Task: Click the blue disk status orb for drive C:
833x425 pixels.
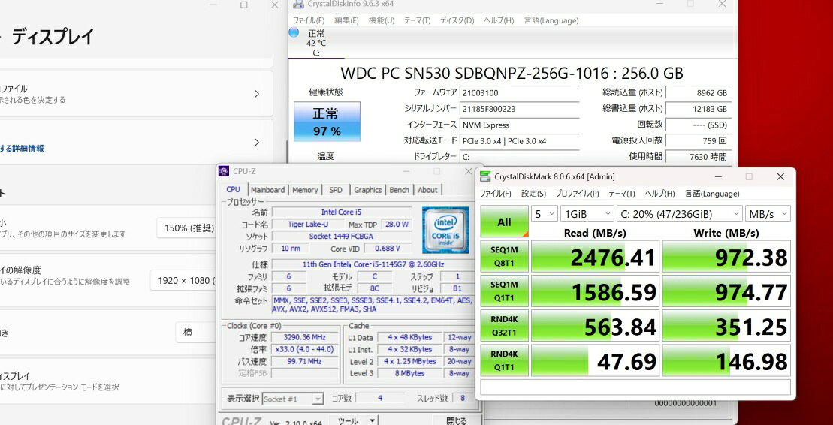Action: click(x=294, y=32)
